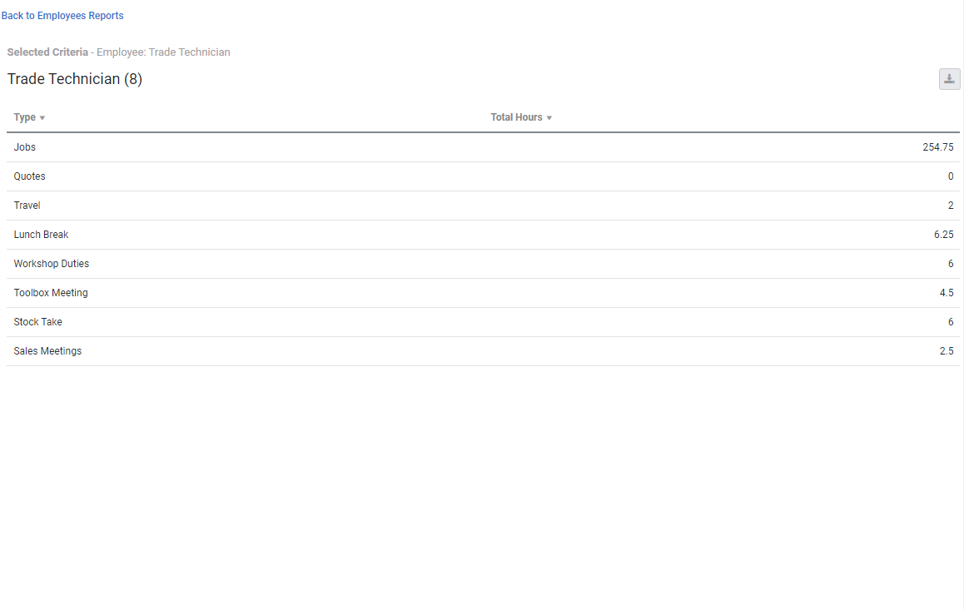Select the Toolbox Meeting row
This screenshot has width=964, height=610.
[51, 292]
